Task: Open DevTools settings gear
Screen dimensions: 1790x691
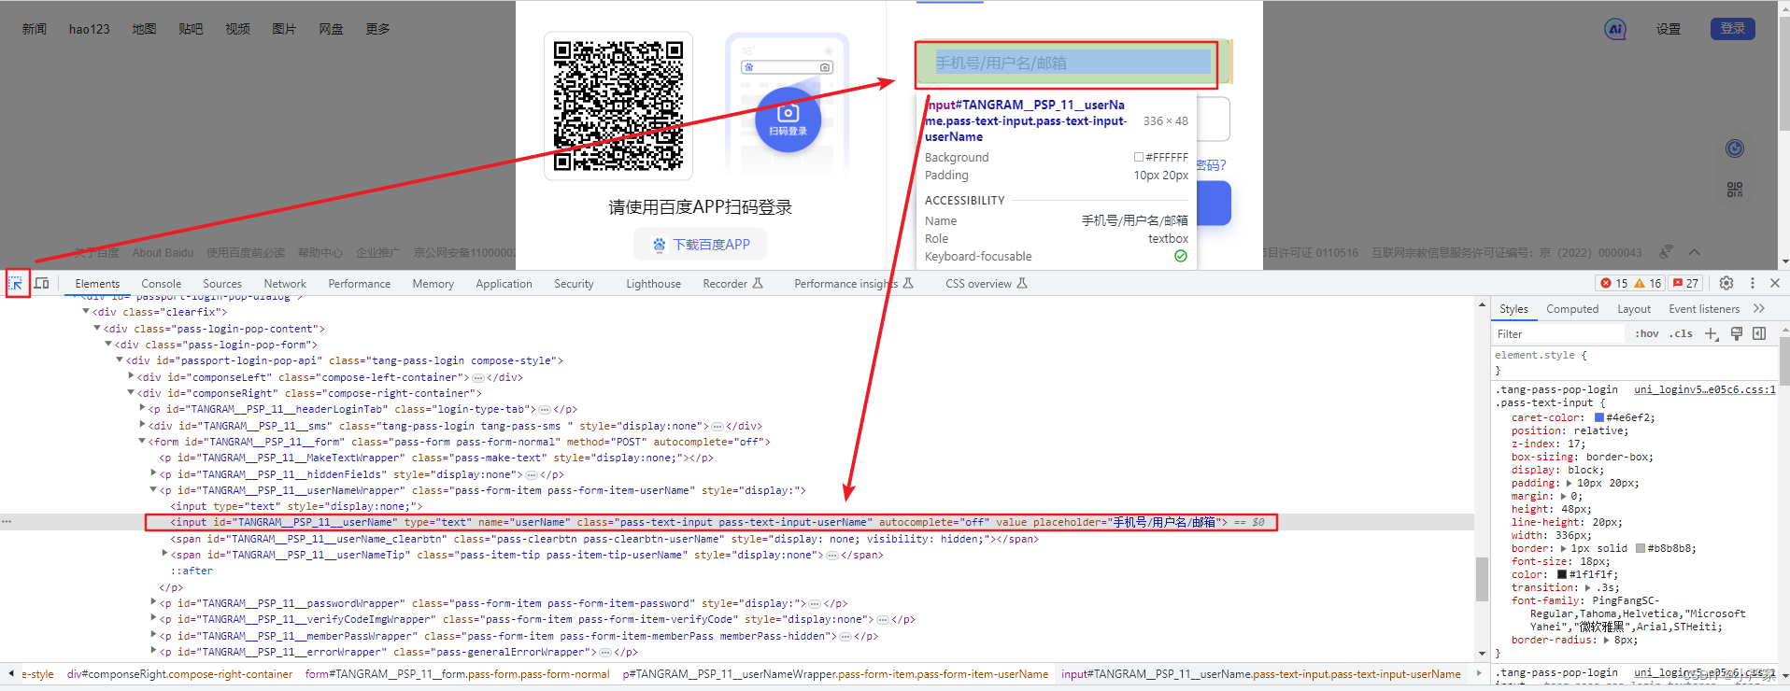Action: pos(1726,283)
